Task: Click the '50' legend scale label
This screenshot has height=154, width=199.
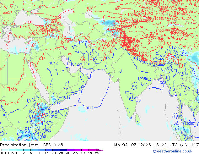Action: 97,153
